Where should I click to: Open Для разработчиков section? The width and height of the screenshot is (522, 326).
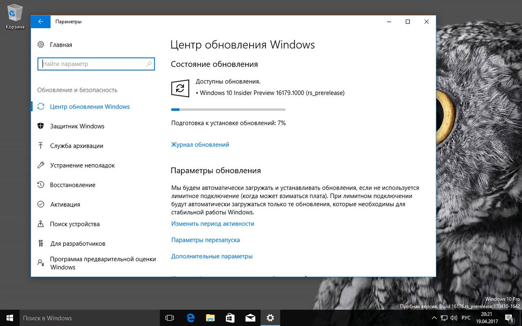point(77,243)
